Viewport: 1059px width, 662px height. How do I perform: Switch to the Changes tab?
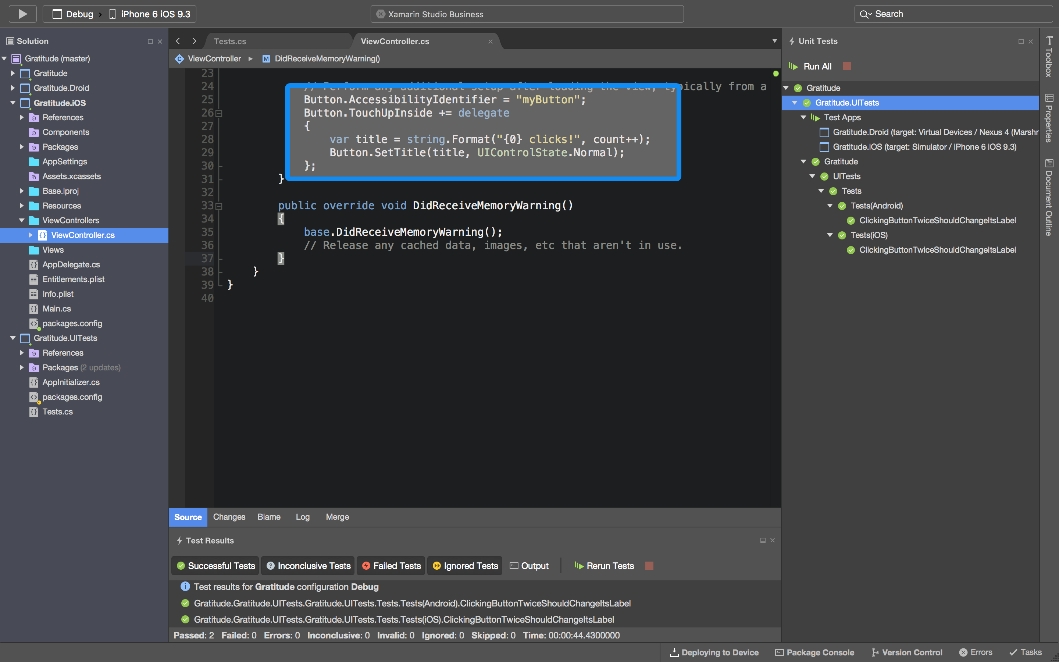(229, 517)
